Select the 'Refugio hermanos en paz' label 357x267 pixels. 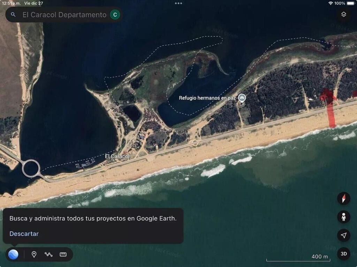click(207, 98)
